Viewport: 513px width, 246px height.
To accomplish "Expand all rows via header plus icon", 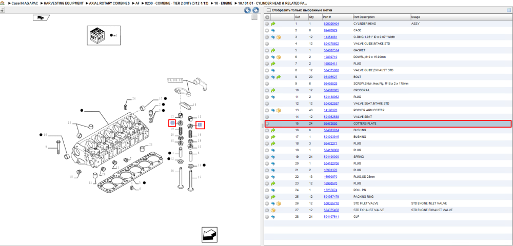I will [267, 17].
